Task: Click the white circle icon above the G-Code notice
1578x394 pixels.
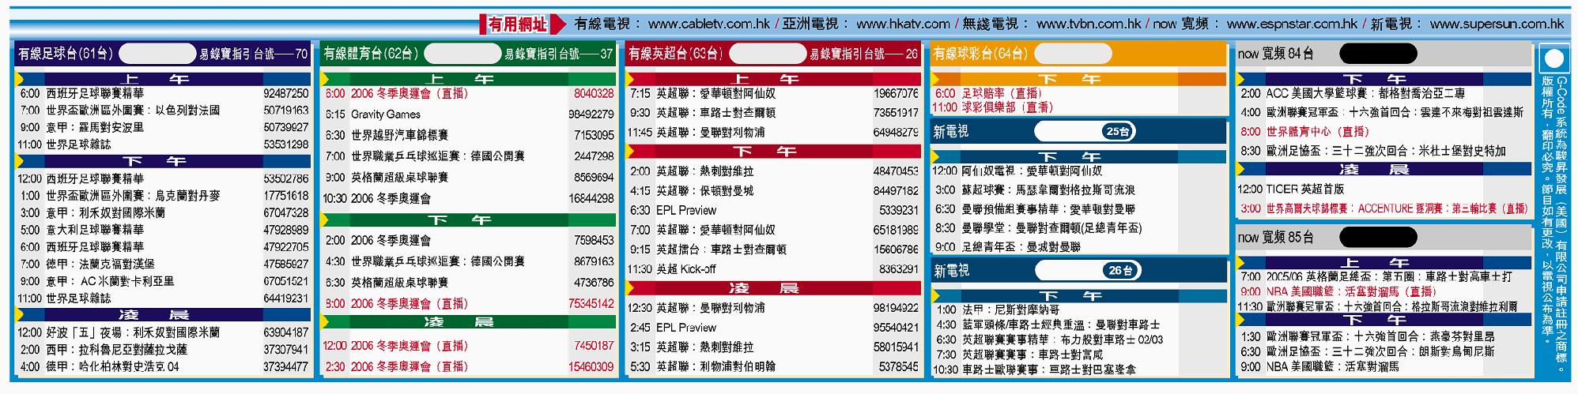Action: coord(1553,59)
